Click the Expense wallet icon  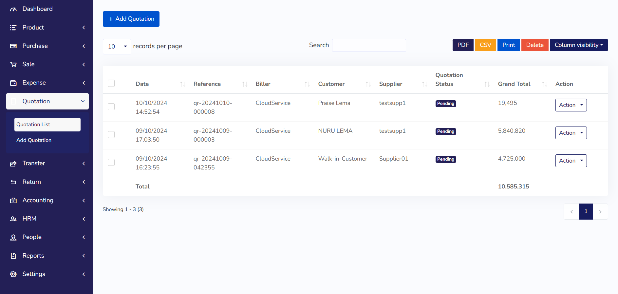13,83
